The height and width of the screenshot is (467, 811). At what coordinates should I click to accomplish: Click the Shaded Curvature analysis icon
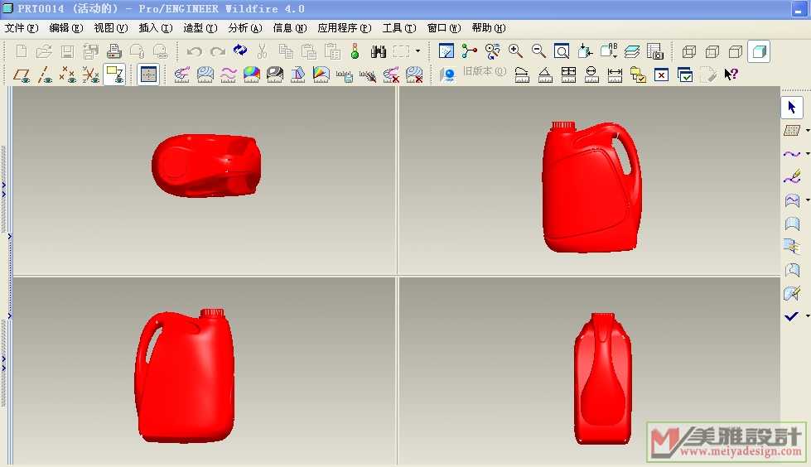tap(251, 75)
